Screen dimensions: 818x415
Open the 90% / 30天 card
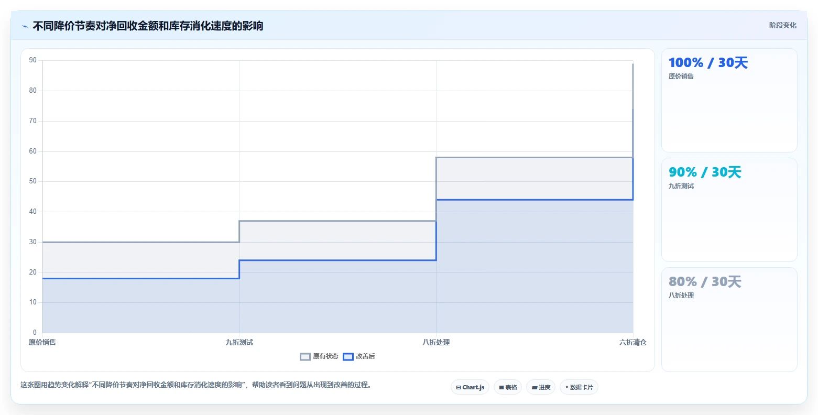729,210
